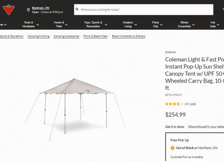This screenshot has width=224, height=161.
Task: Open Markham, ON store link
Action: pos(40,8)
